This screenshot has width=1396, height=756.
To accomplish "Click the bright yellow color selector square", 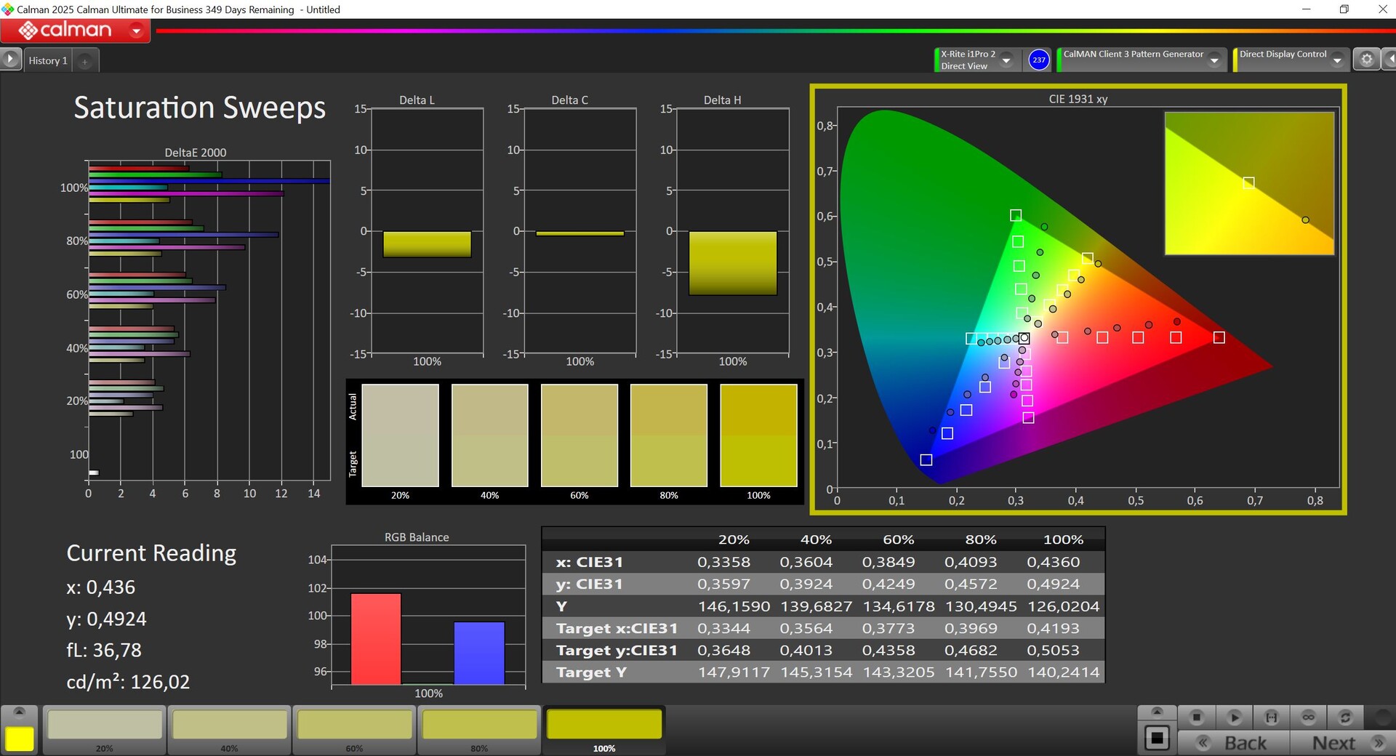I will click(x=20, y=739).
